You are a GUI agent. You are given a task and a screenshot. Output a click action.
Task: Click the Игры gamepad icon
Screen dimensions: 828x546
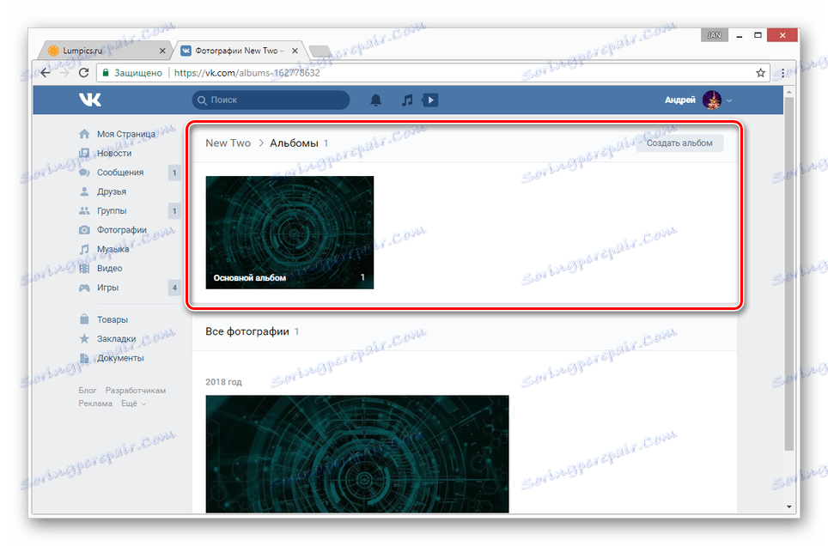[84, 288]
